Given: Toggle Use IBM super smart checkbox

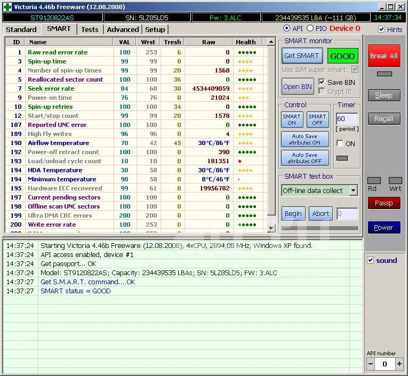Looking at the screenshot, I should tap(355, 69).
